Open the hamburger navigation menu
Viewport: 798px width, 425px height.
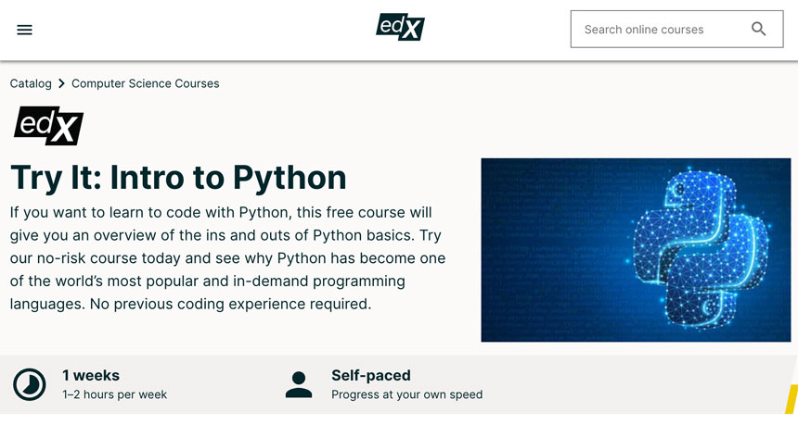(x=25, y=30)
